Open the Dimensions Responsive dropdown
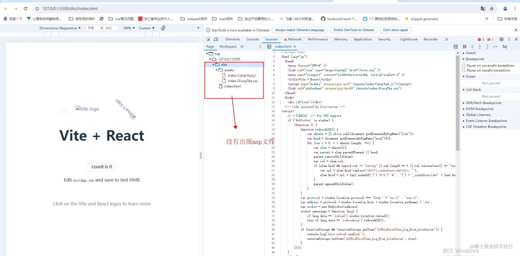 tap(60, 28)
